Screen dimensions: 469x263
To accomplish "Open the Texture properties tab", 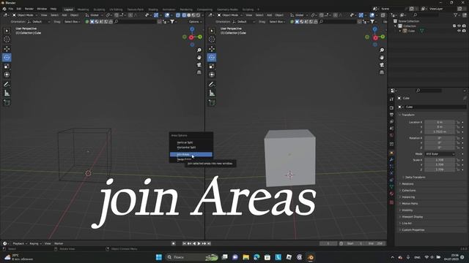I will click(391, 202).
